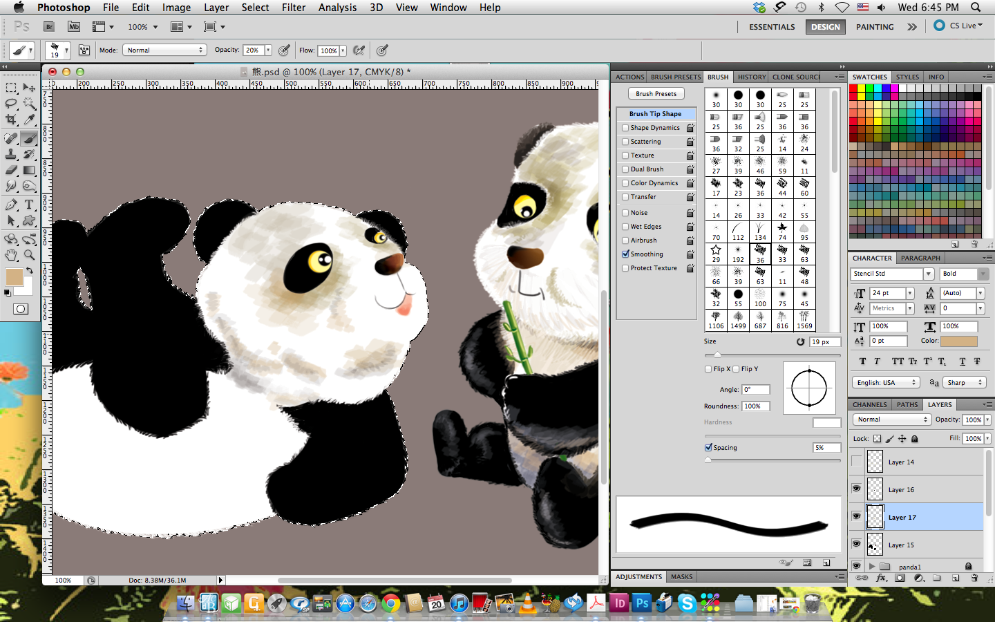
Task: Switch to the Channels tab
Action: pos(869,405)
